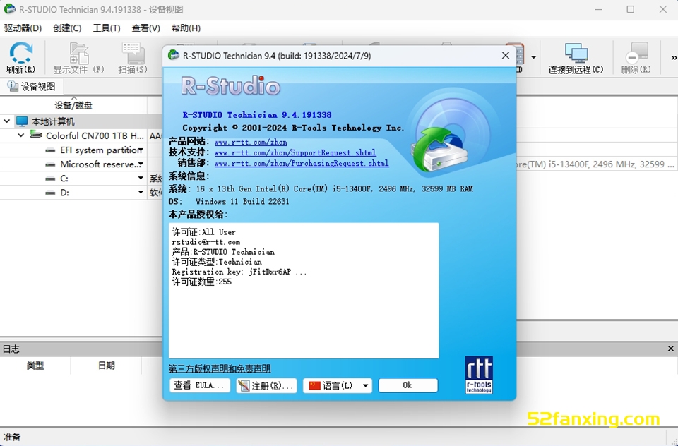Open dropdown on Microsoft reserved partition row

(141, 164)
